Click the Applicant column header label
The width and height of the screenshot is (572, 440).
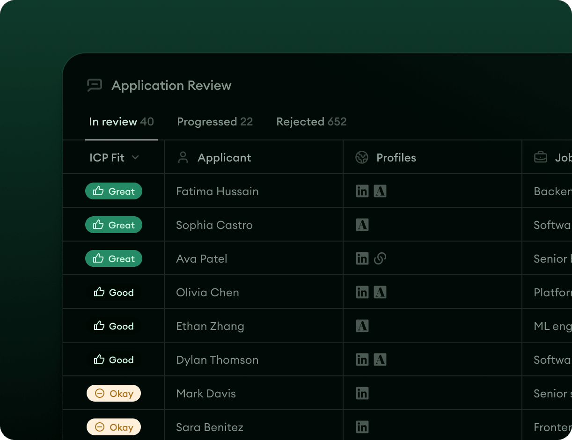(224, 158)
